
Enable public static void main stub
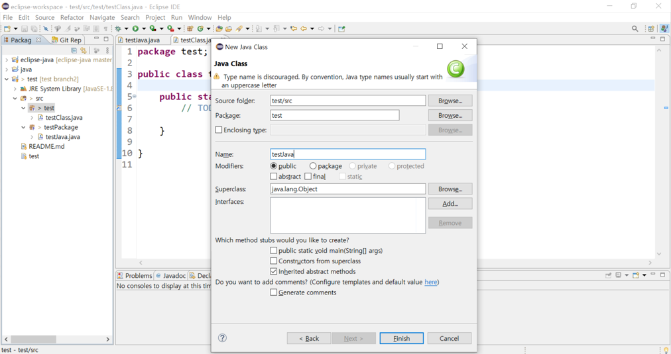point(273,250)
